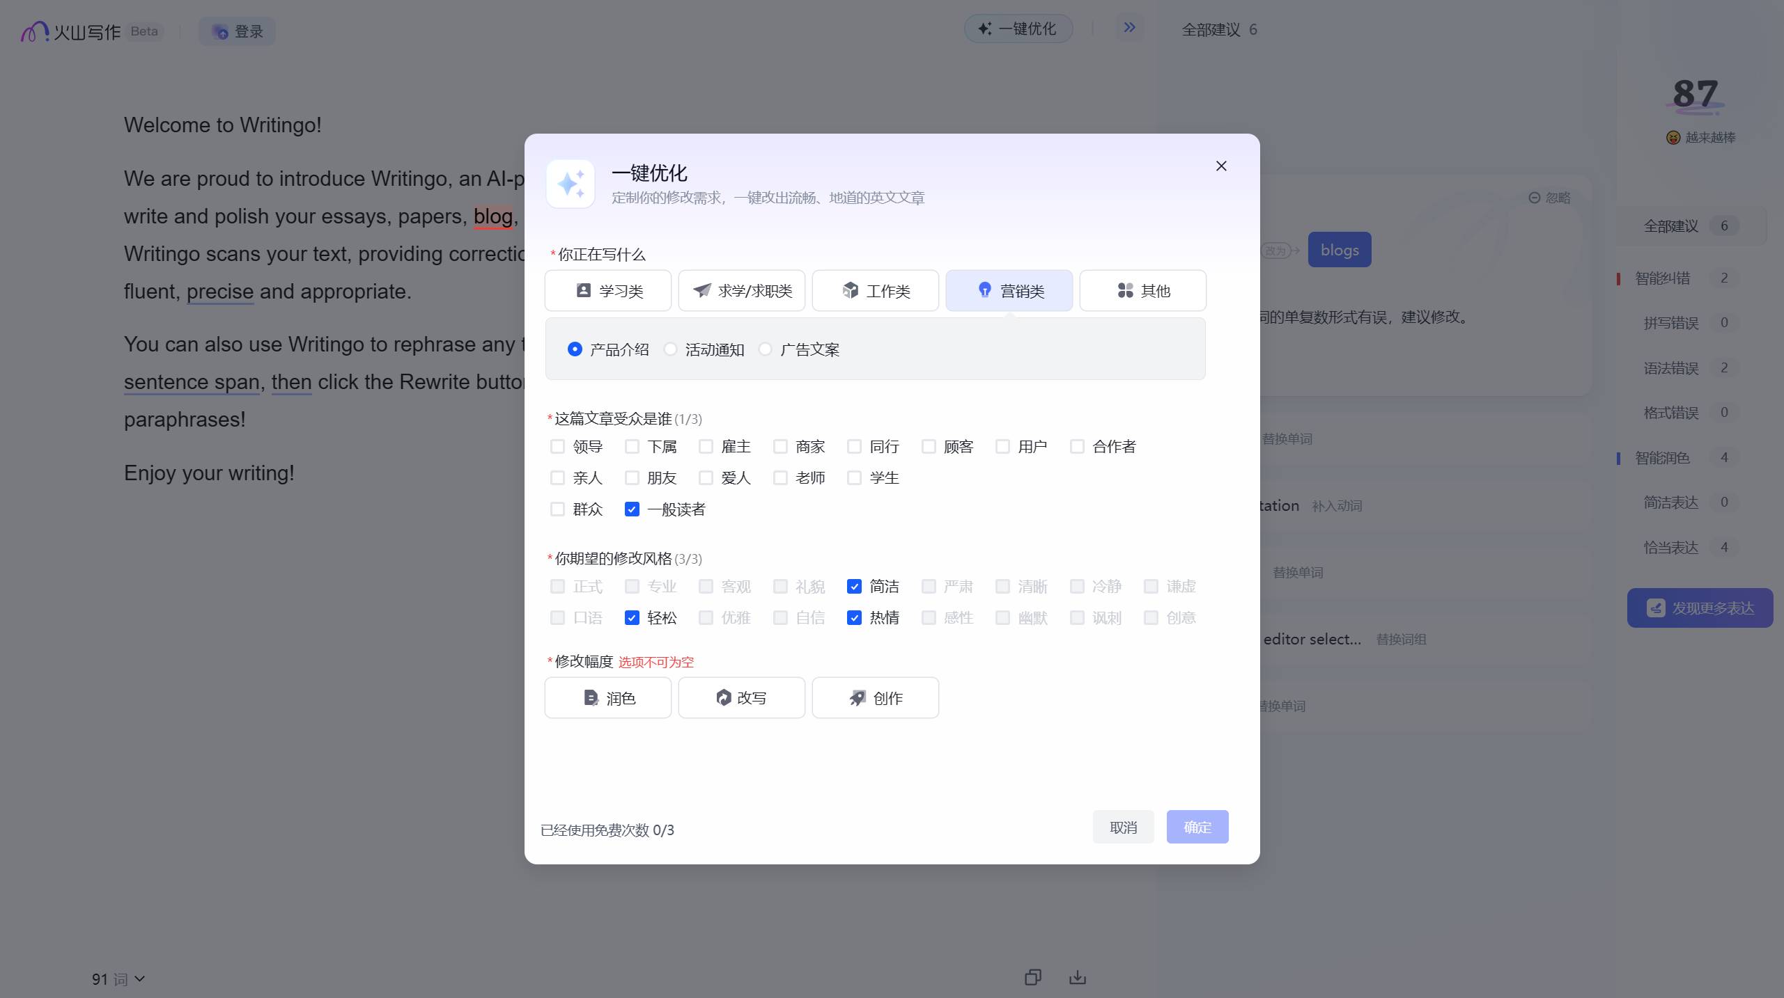Open the 智能润色 suggestion category
Screen dimensions: 1784x998
1662,458
